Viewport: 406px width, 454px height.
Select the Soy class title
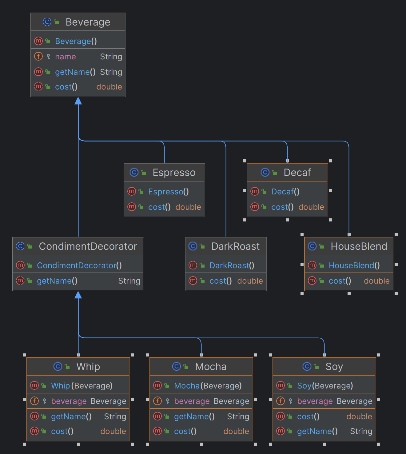[334, 367]
